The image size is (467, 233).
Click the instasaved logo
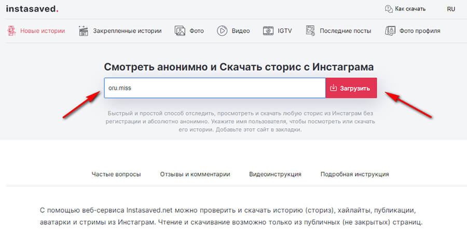pos(32,9)
